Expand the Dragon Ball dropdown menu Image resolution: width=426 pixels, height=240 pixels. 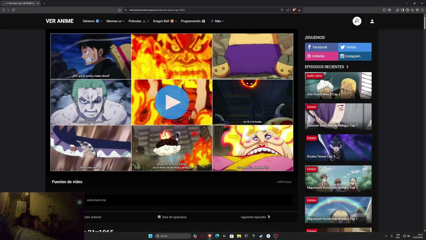165,21
